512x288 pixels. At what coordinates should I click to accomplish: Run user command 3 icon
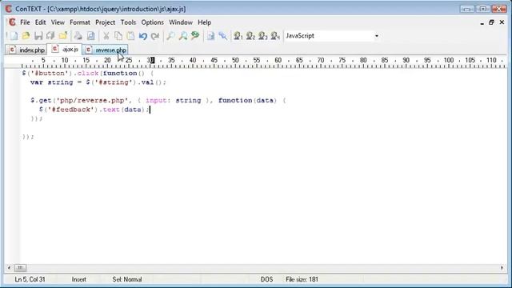point(262,36)
